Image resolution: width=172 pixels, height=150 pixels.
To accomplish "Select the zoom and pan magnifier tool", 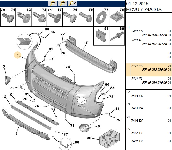I will tap(72, 3).
